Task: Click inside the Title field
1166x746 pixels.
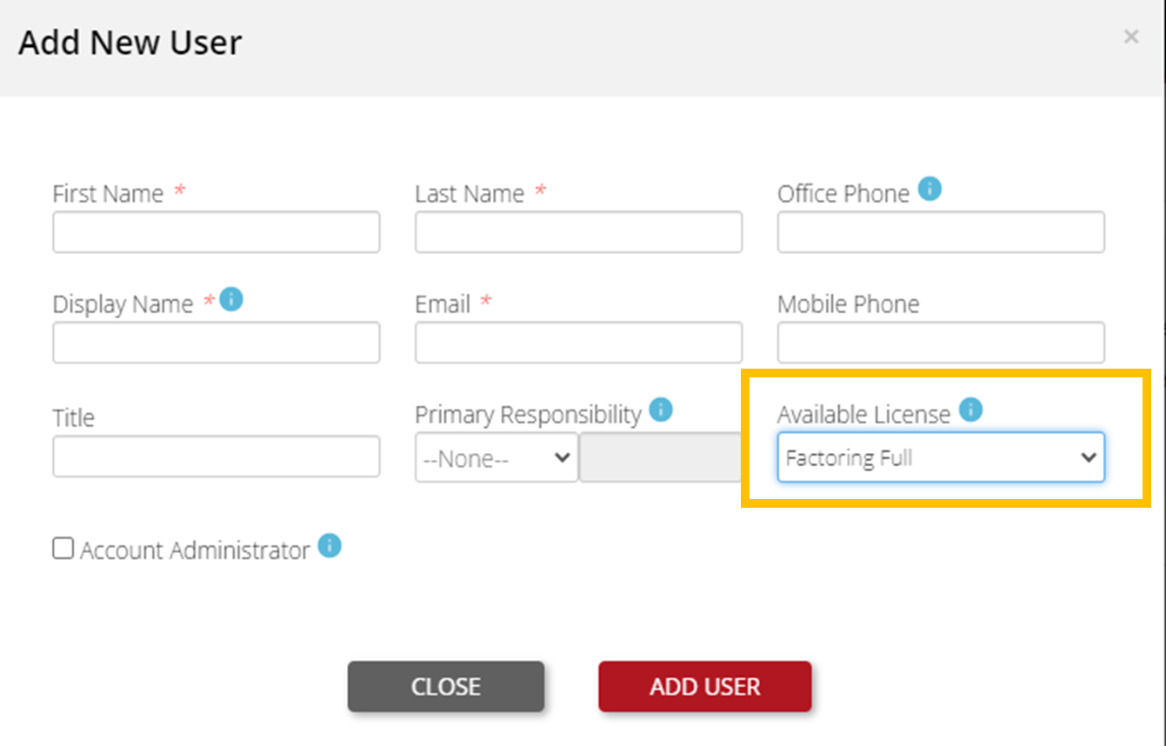Action: pyautogui.click(x=216, y=456)
